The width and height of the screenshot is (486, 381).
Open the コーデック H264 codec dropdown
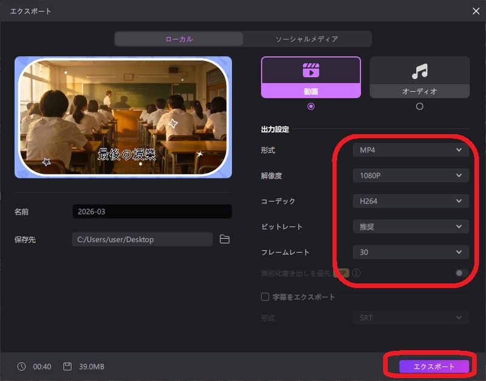click(x=411, y=201)
